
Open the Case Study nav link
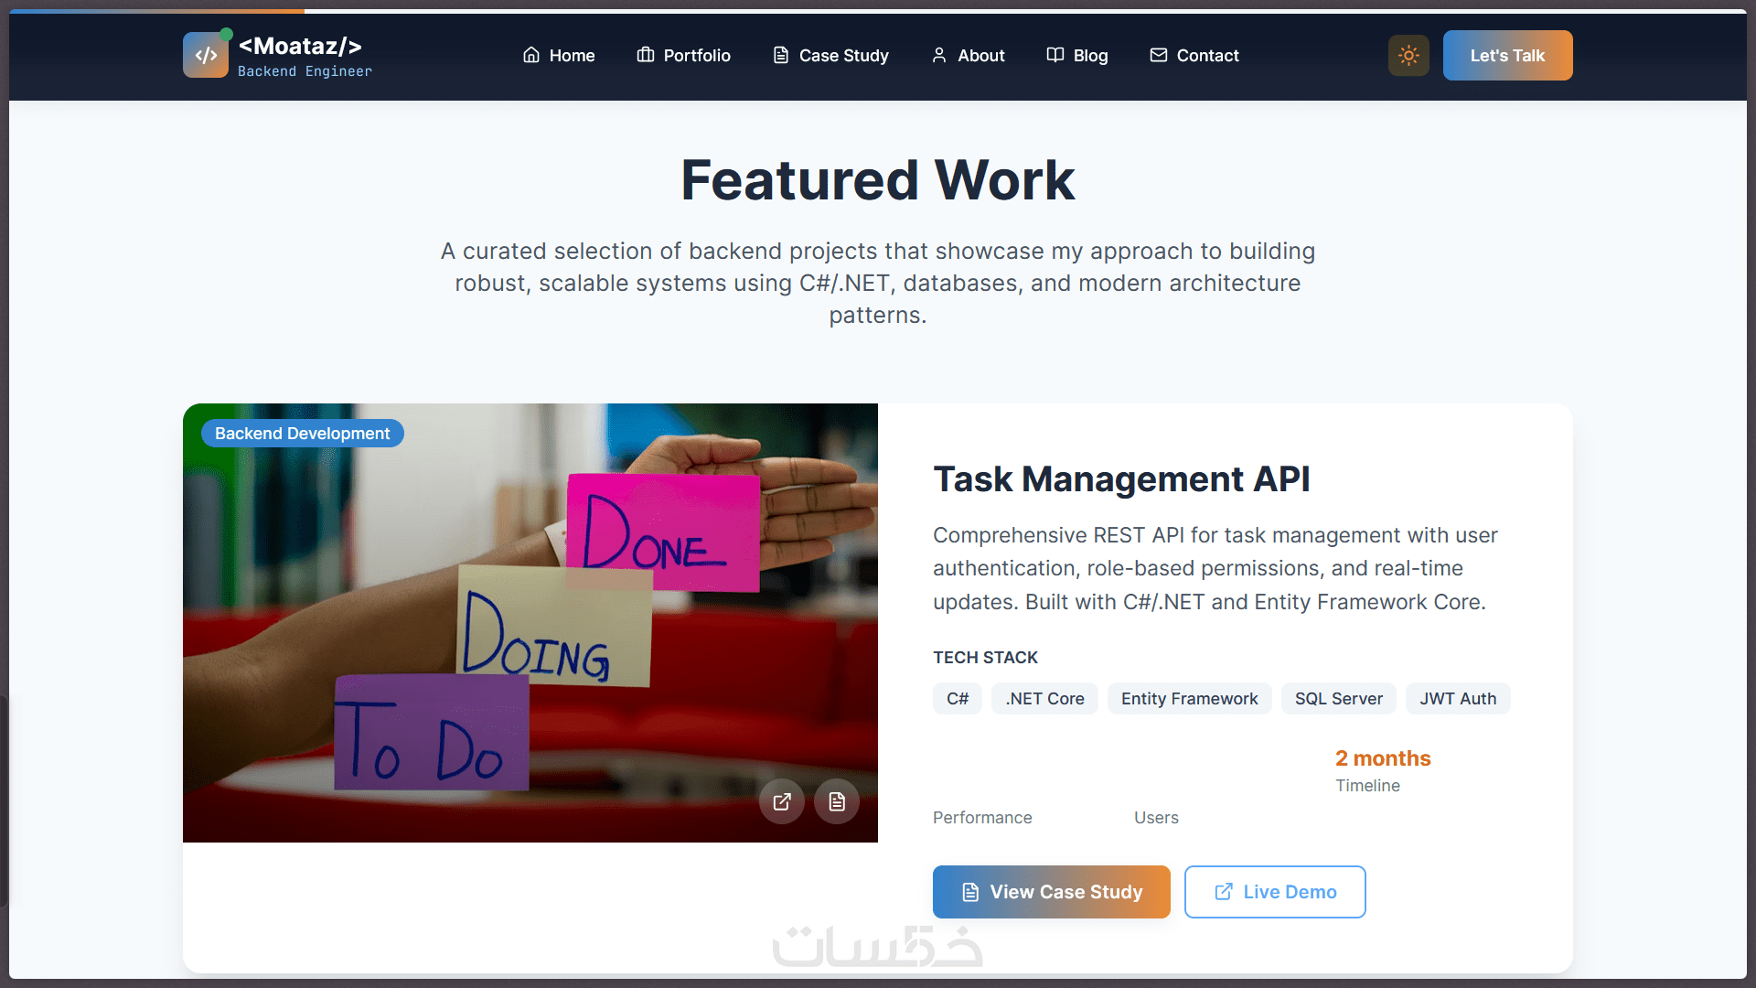pyautogui.click(x=830, y=56)
